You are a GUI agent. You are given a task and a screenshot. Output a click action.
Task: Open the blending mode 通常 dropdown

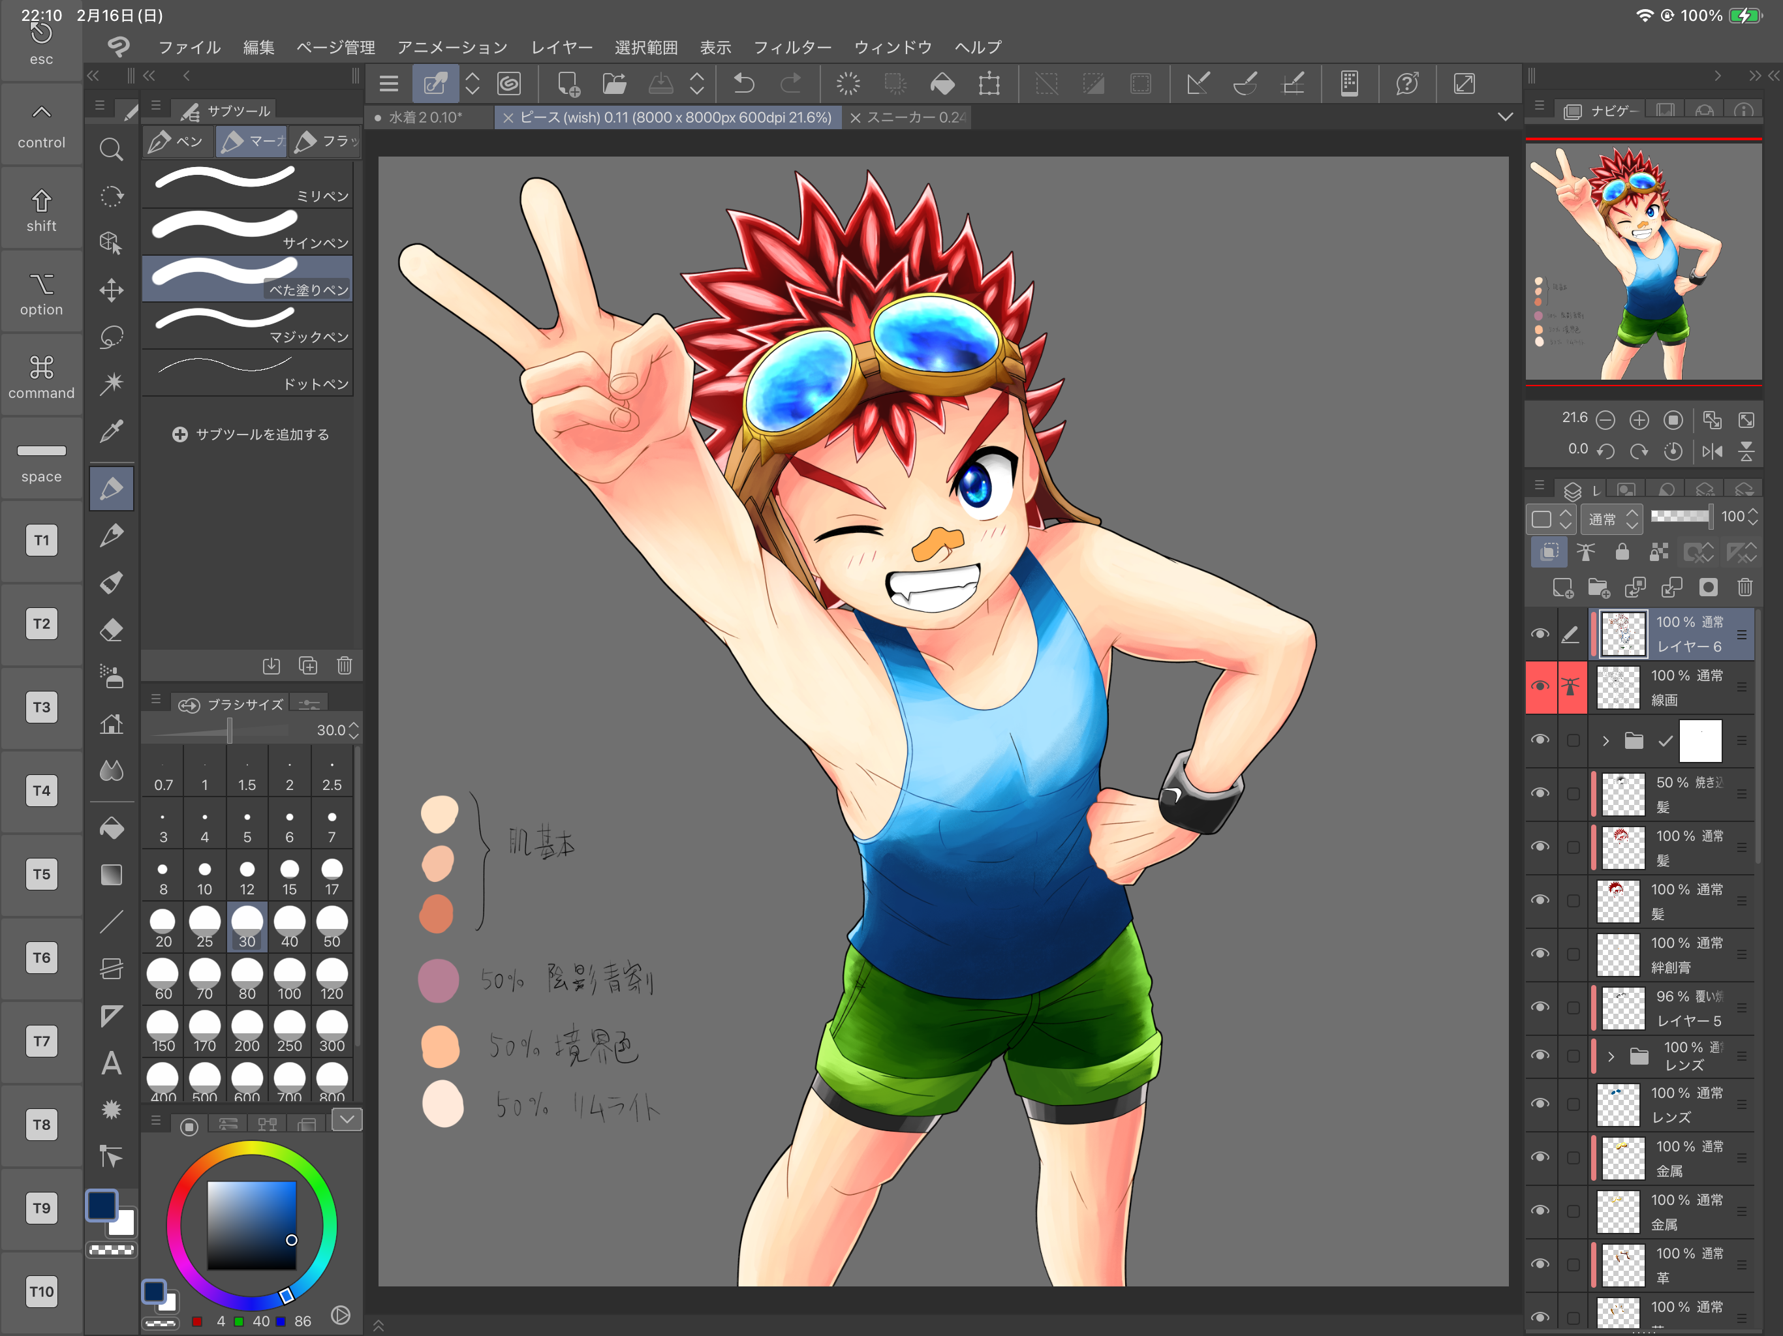pyautogui.click(x=1611, y=518)
